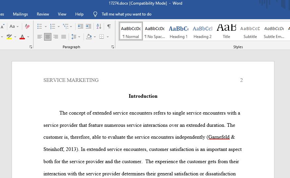Apply the yellow Text Highlight Color

point(9,37)
